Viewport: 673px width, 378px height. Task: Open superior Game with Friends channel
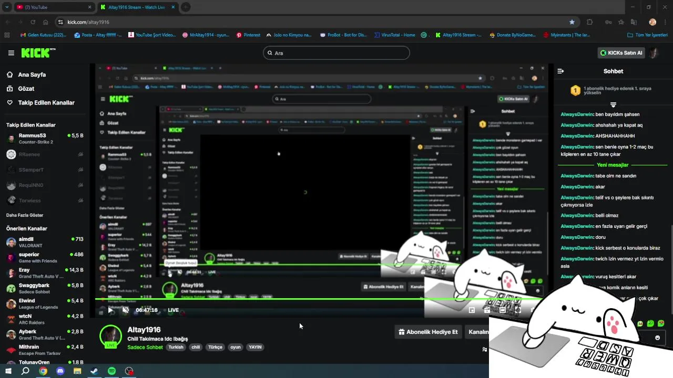coord(45,257)
